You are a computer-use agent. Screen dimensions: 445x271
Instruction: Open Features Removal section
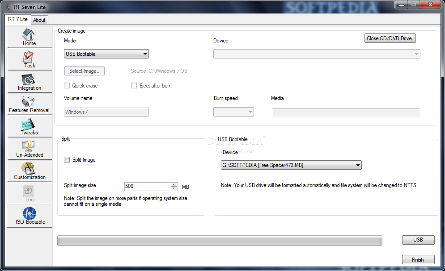tap(30, 104)
